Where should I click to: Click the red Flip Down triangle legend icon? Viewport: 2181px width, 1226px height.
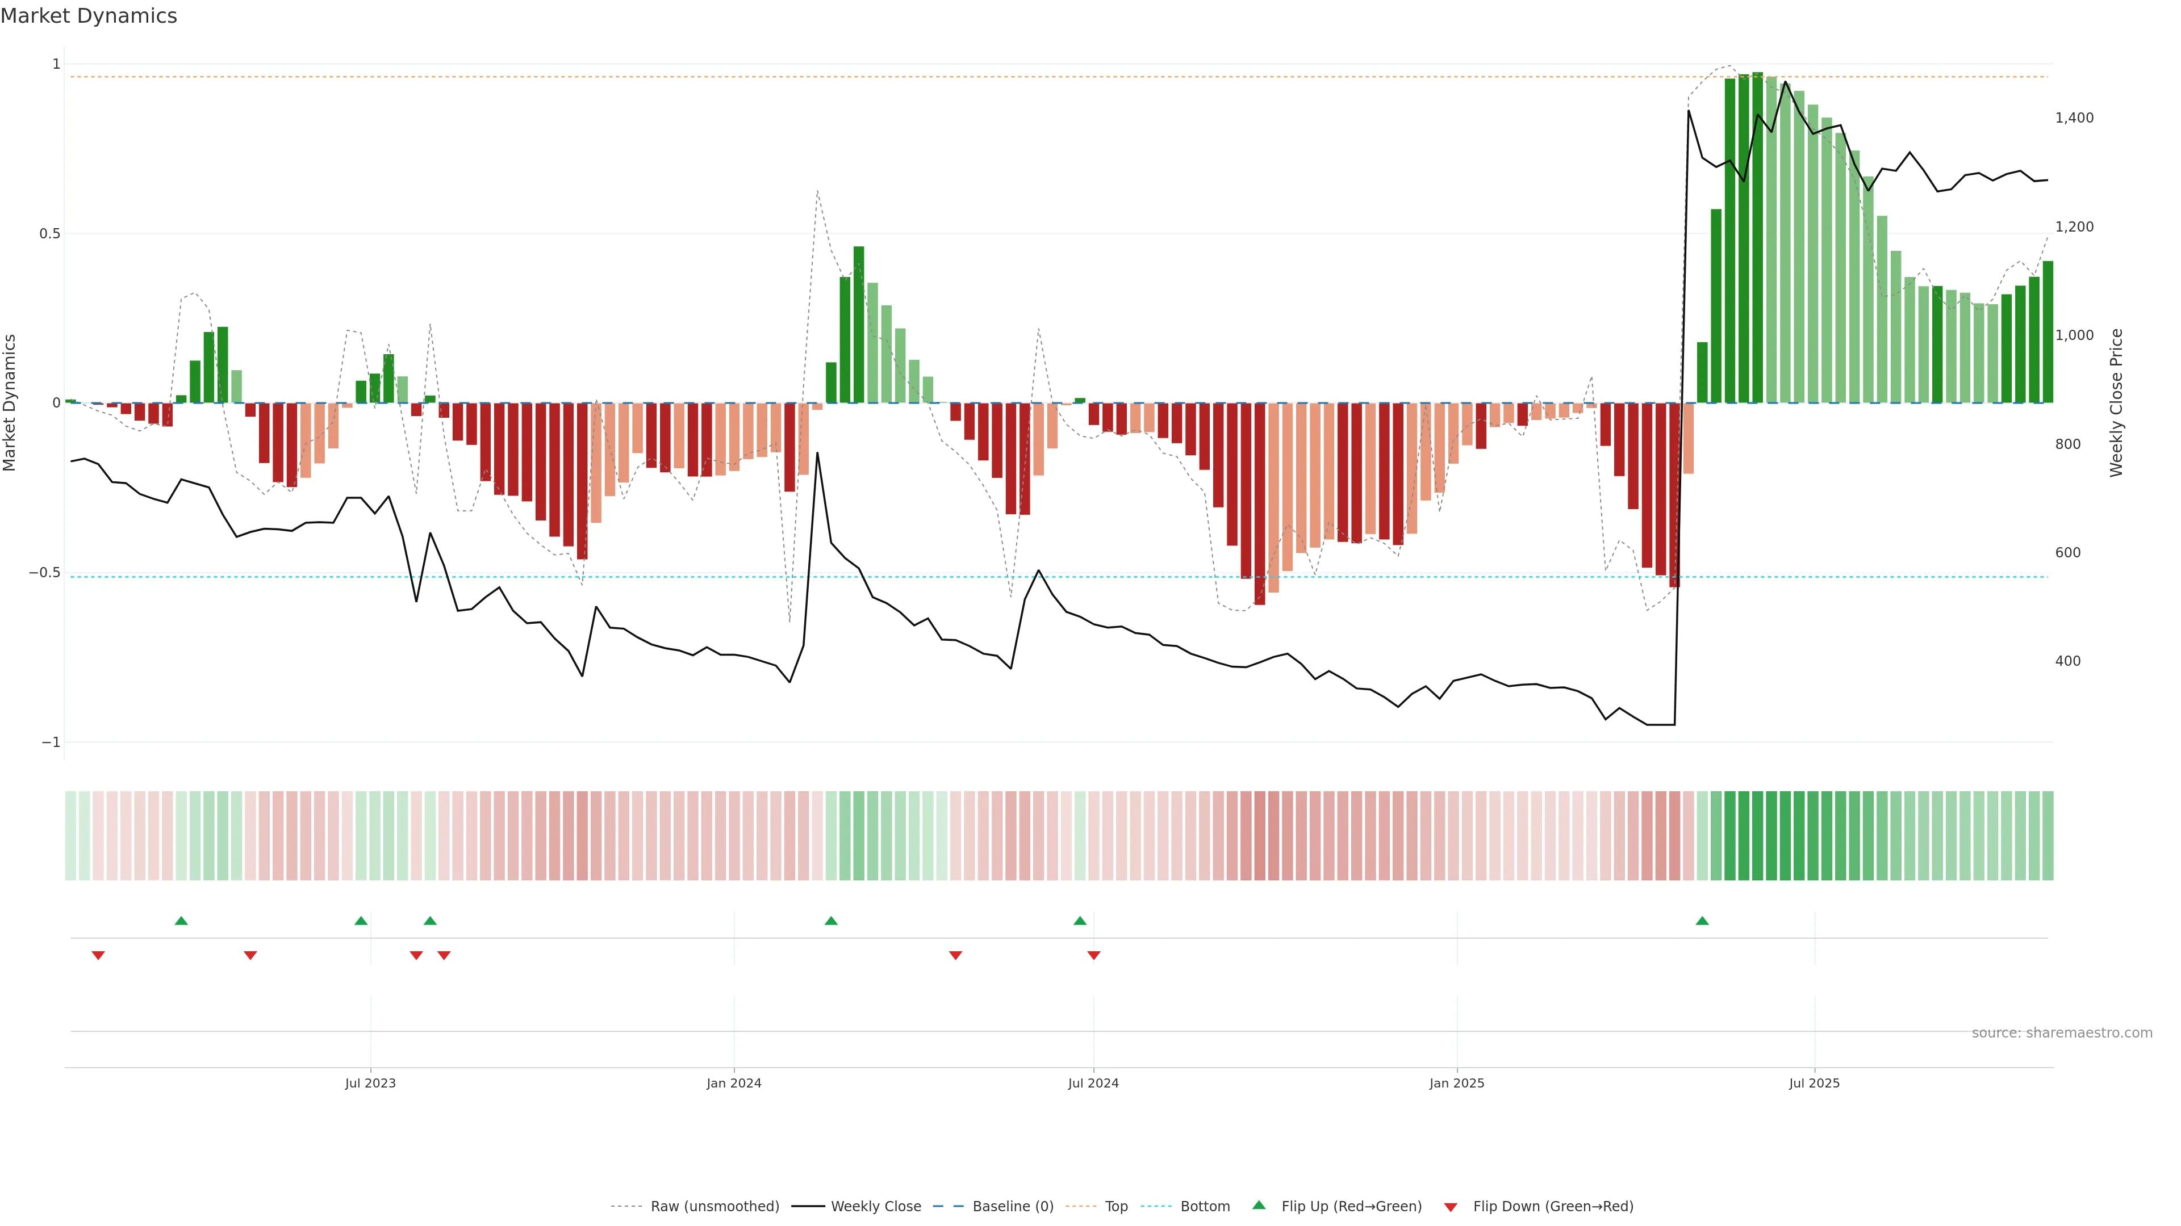1451,1207
